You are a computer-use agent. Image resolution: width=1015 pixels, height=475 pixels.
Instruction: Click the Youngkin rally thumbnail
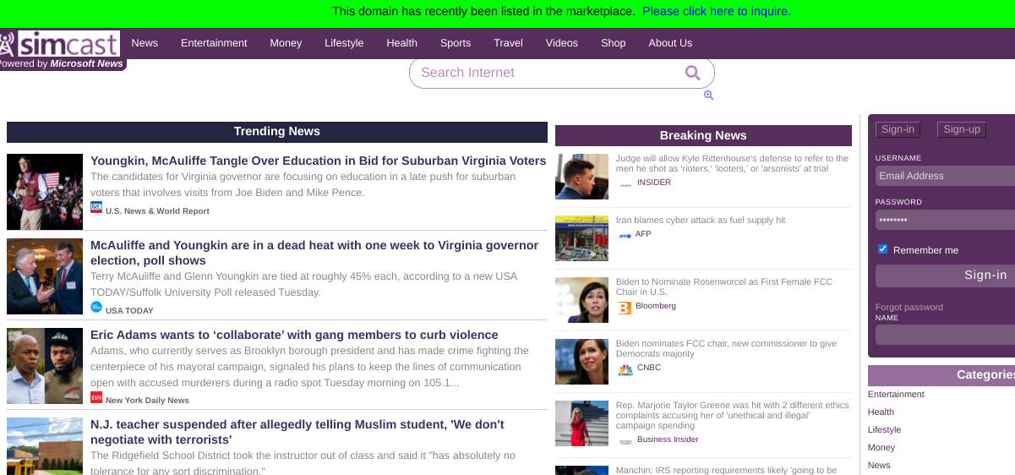[45, 192]
